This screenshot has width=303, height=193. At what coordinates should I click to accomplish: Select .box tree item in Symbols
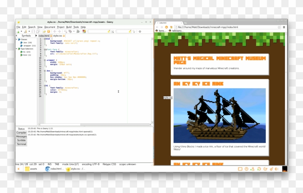pos(26,43)
